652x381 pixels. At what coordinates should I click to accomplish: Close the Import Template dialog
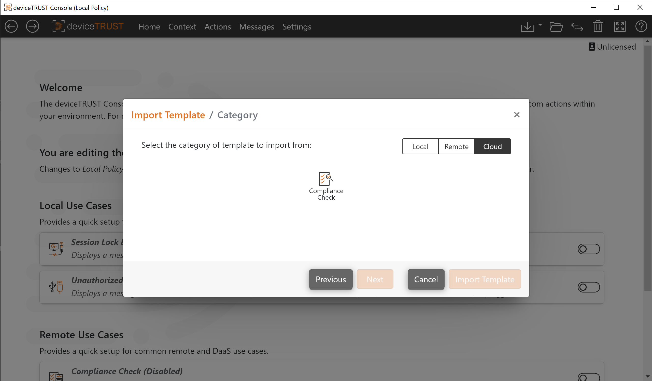point(517,115)
